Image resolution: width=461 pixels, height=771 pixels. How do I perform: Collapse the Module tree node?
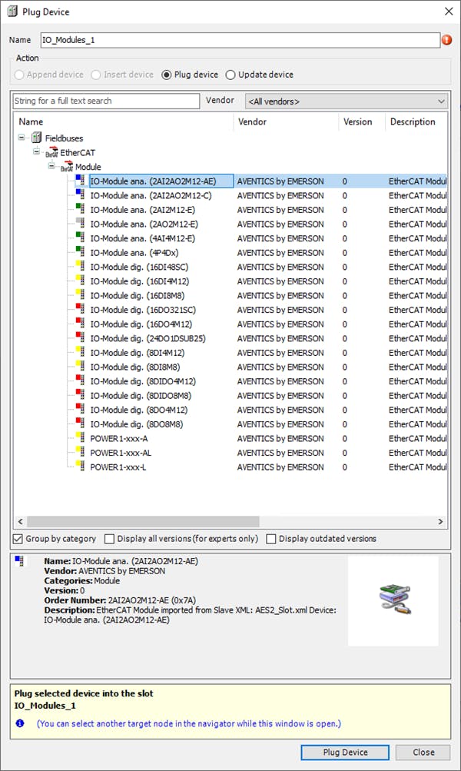click(51, 166)
